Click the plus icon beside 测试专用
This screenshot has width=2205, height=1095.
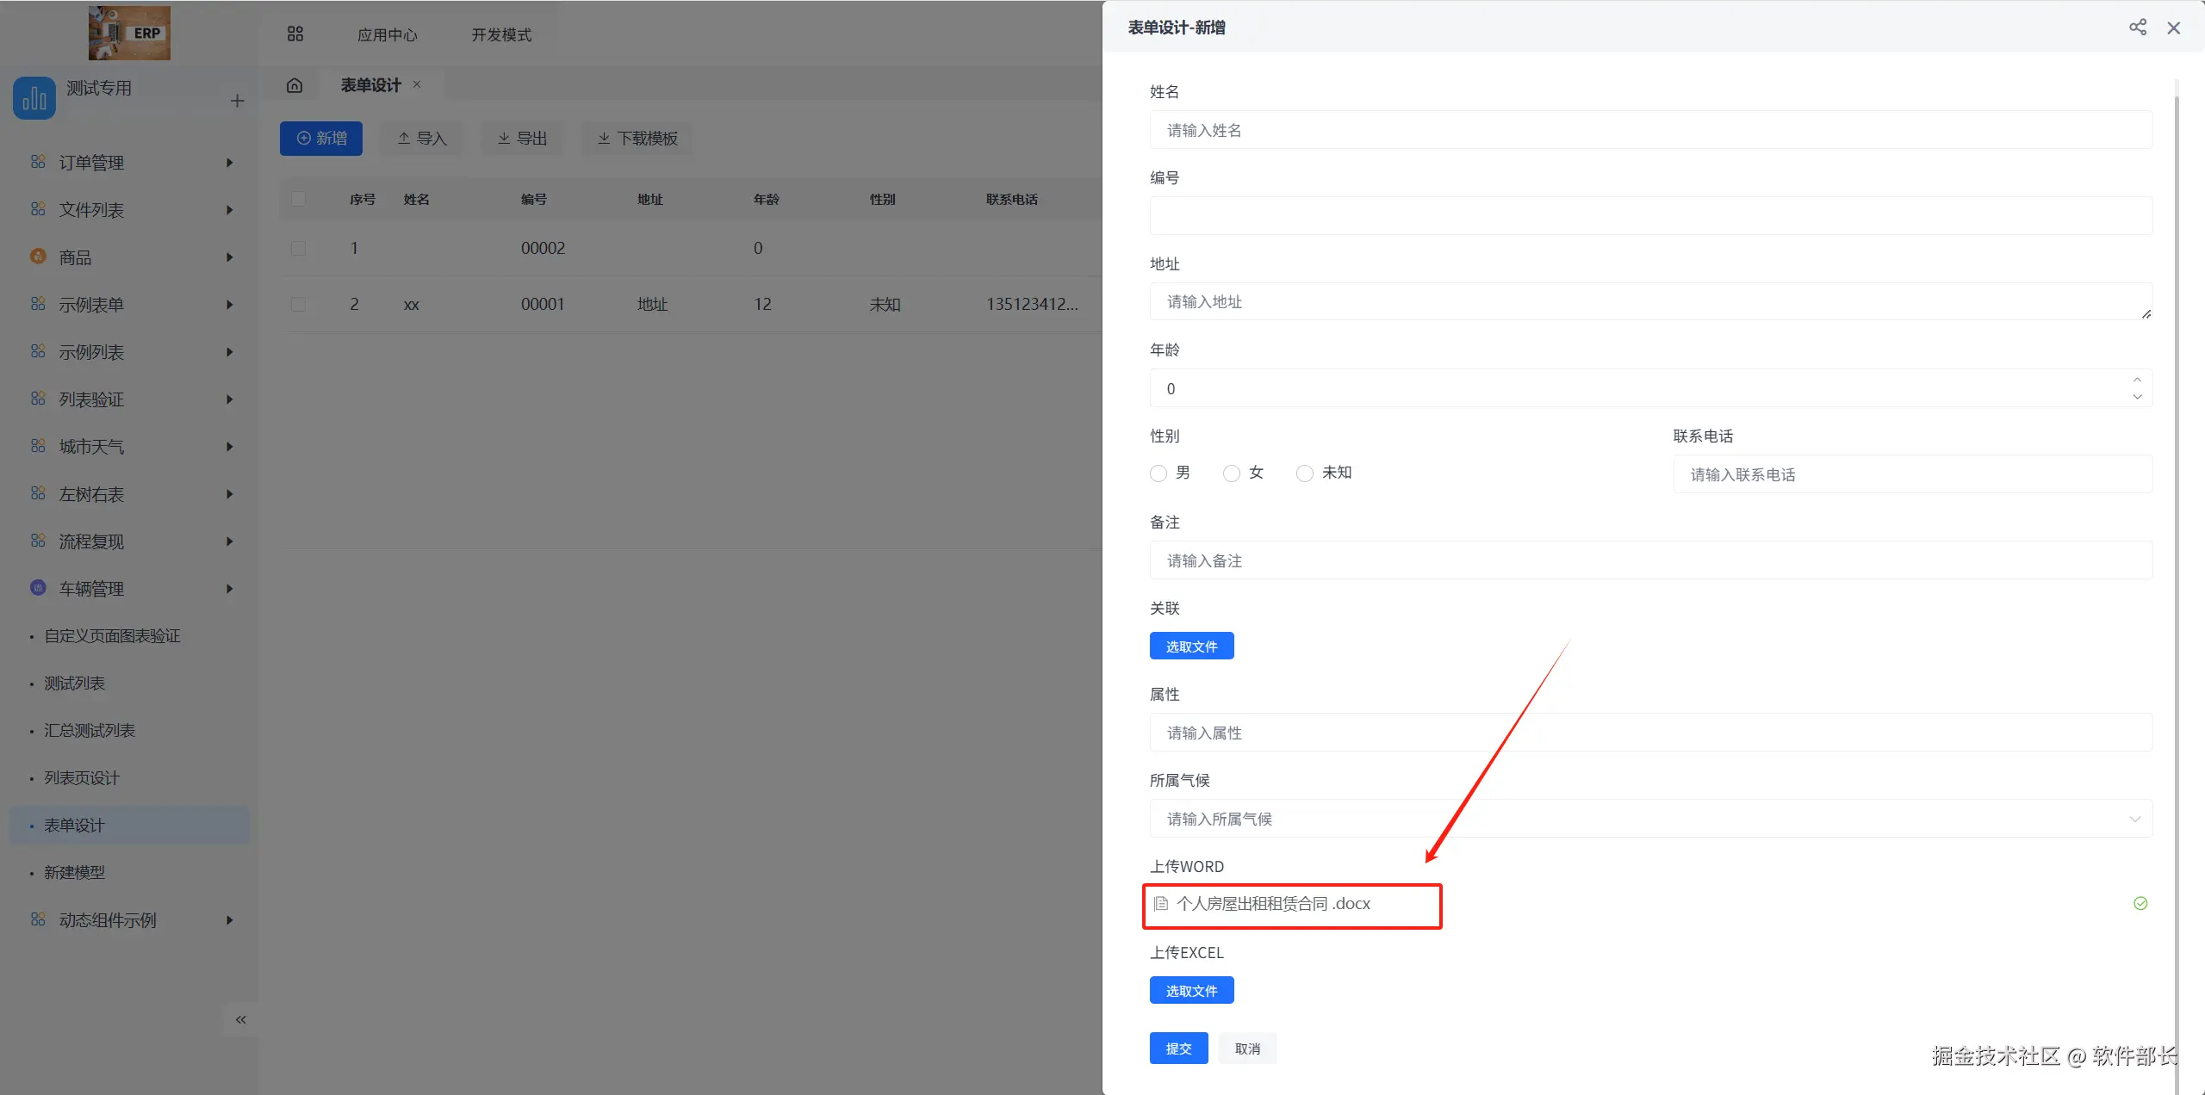click(237, 102)
